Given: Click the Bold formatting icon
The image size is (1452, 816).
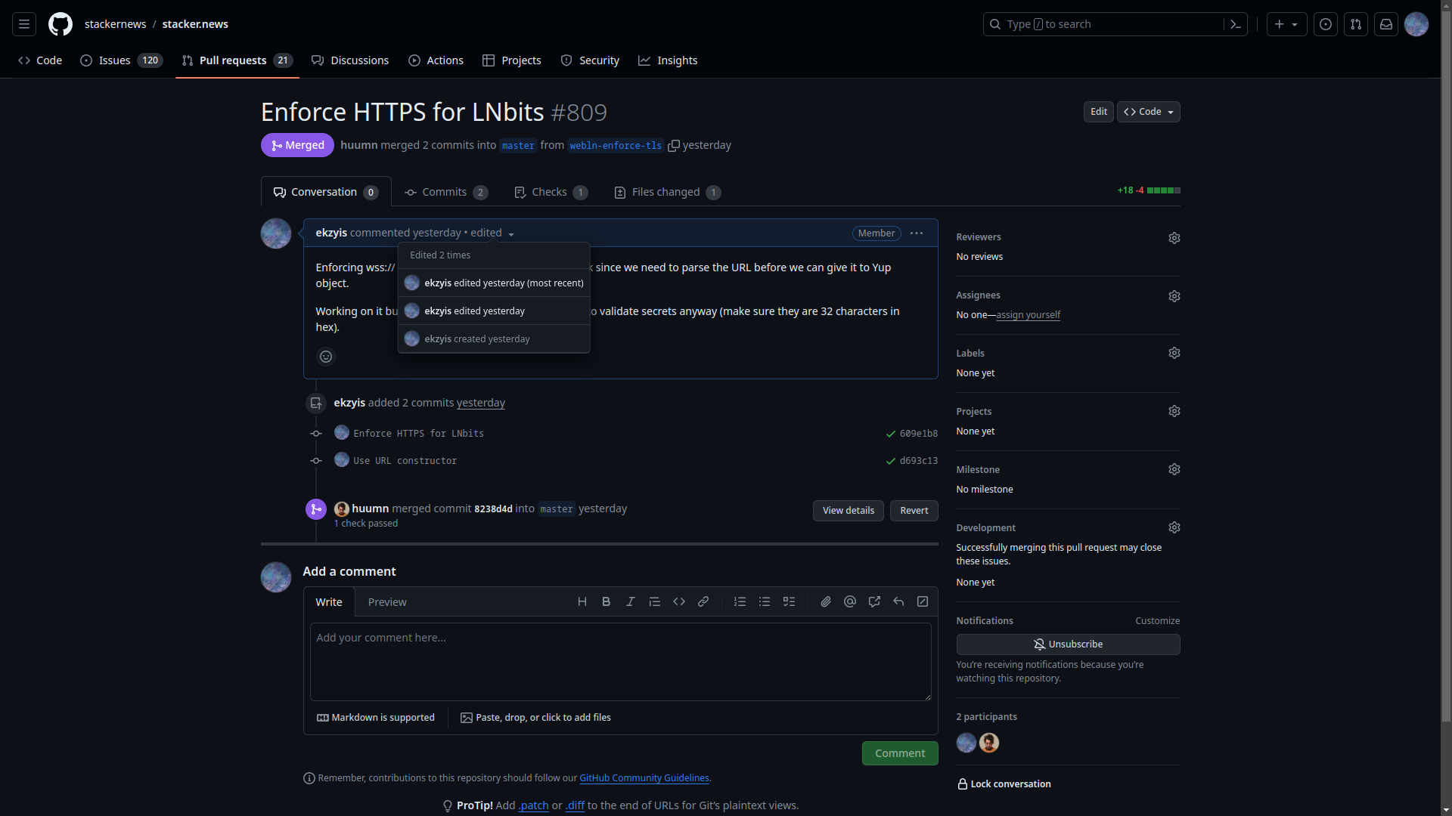Looking at the screenshot, I should click(x=606, y=602).
